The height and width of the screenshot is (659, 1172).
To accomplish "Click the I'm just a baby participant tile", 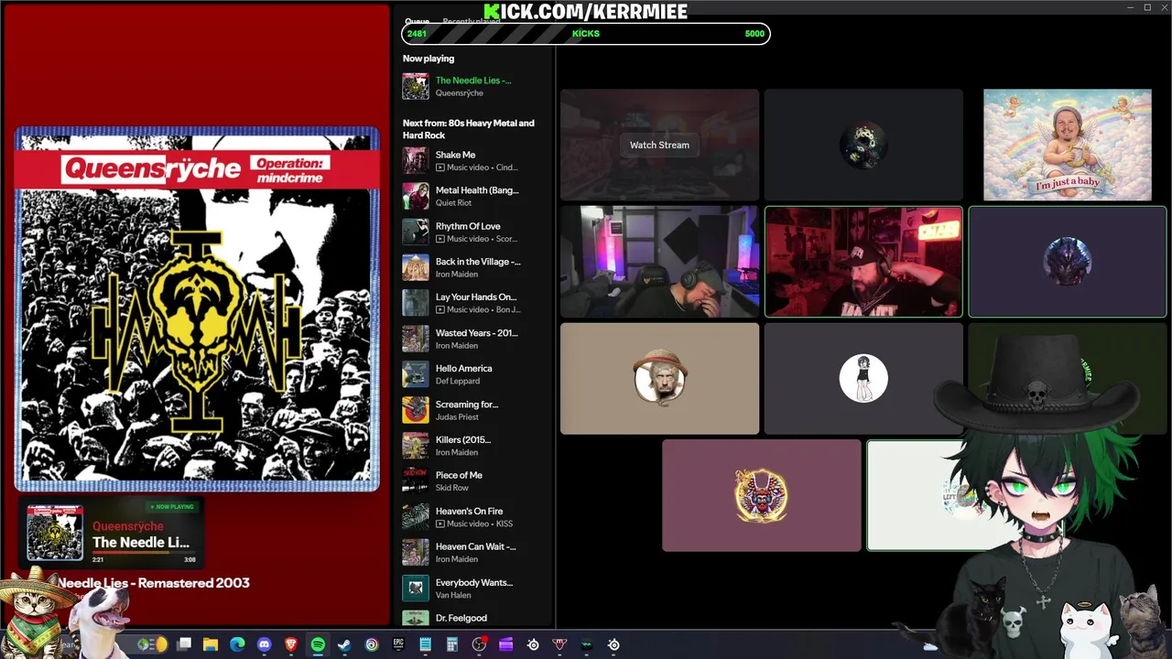I will pos(1068,145).
